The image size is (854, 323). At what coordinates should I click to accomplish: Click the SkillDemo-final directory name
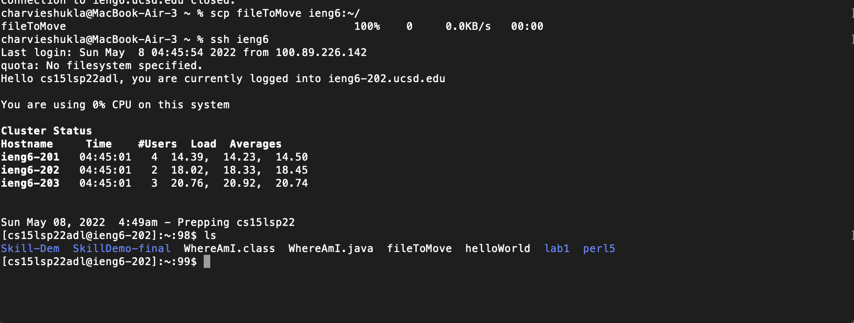click(x=121, y=248)
